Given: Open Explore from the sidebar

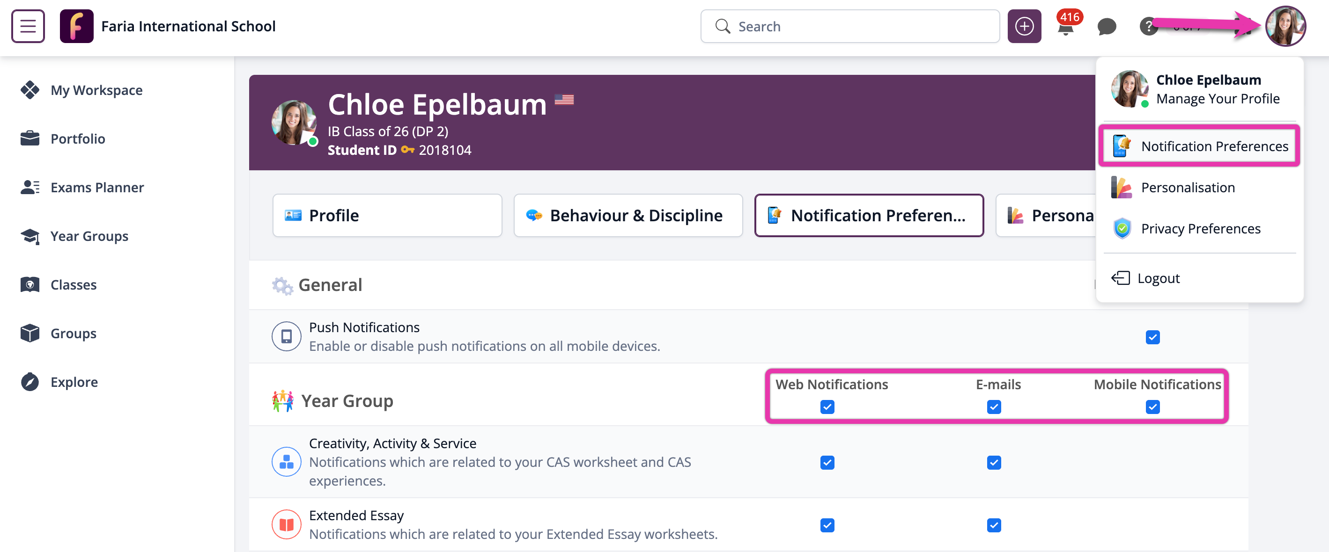Looking at the screenshot, I should coord(74,382).
